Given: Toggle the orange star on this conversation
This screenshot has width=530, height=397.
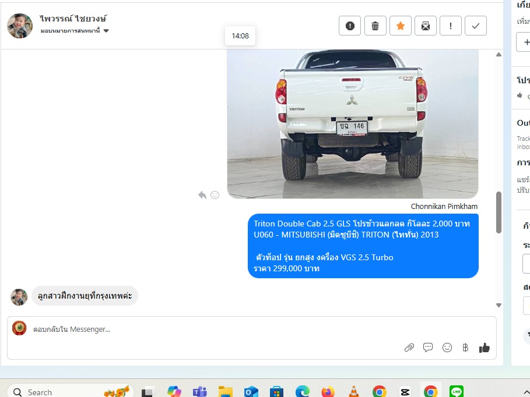Looking at the screenshot, I should [x=401, y=26].
